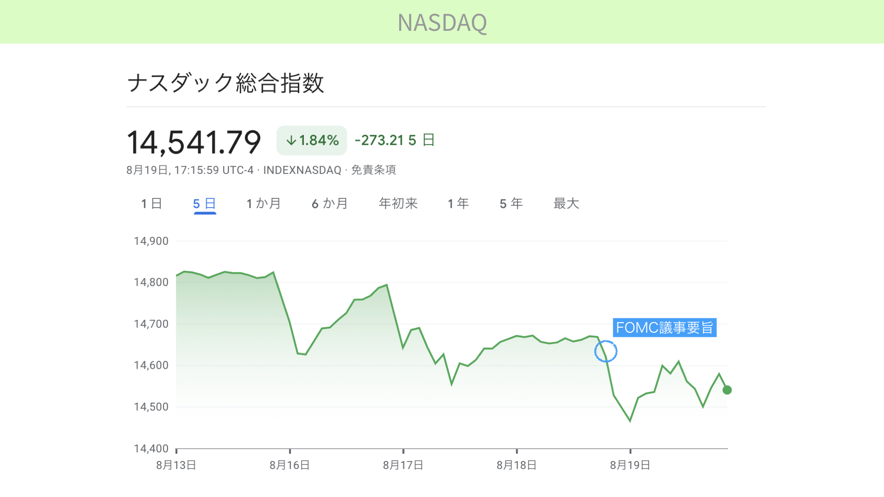Switch chart to 1年 range

[x=458, y=203]
